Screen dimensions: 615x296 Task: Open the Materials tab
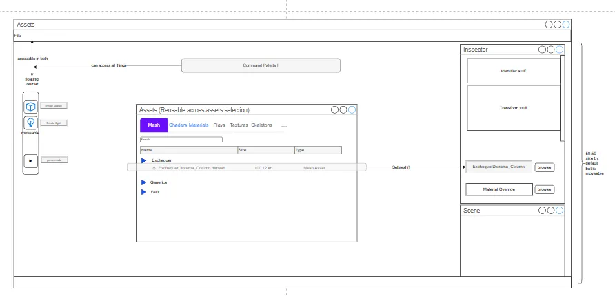coord(199,125)
